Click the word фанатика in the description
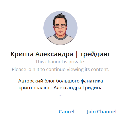Screen dimensions: 120x117 pos(92,81)
